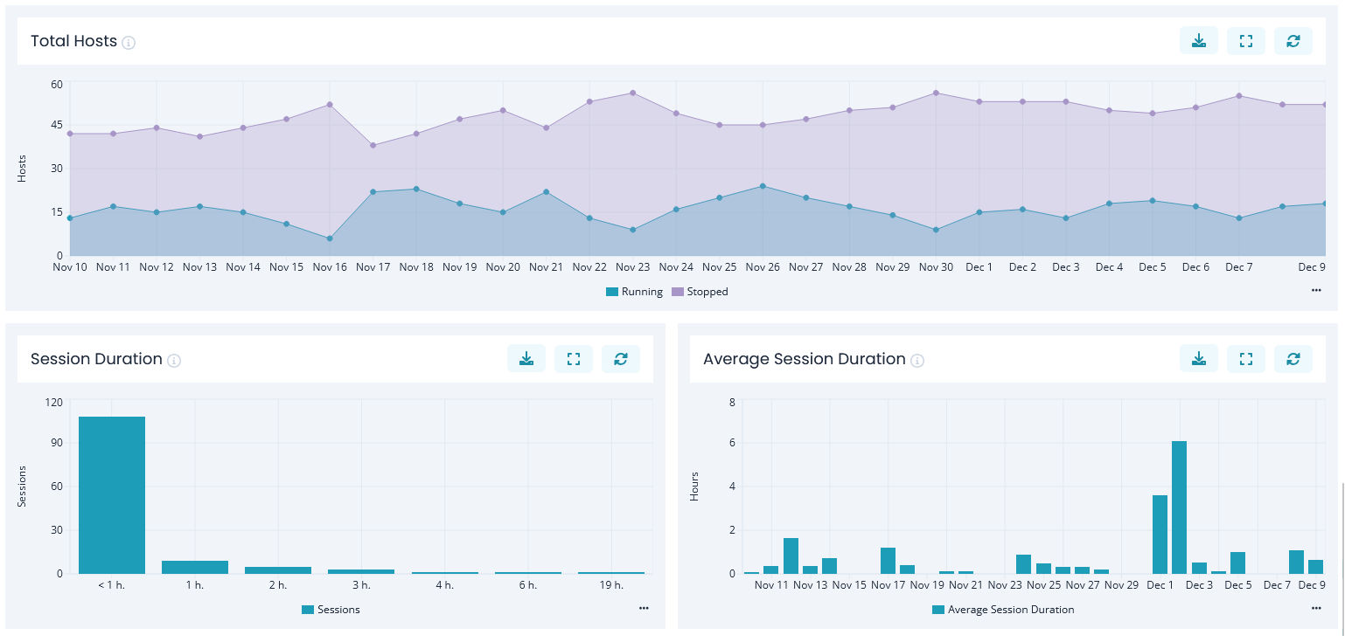The width and height of the screenshot is (1345, 642).
Task: Toggle Stopped series in Total Hosts legend
Action: point(700,292)
